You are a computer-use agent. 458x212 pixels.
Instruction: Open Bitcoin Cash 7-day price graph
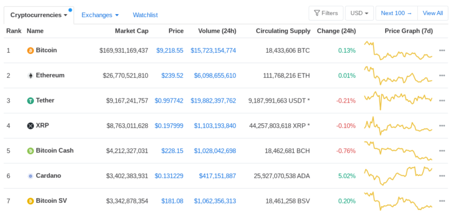pos(398,151)
